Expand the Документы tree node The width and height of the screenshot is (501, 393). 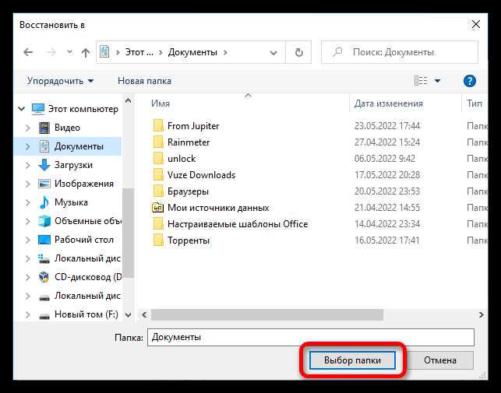[x=28, y=146]
